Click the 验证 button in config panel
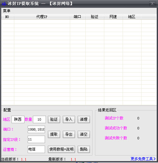Image resolution: width=158 pixels, height=163 pixels. pos(54,119)
